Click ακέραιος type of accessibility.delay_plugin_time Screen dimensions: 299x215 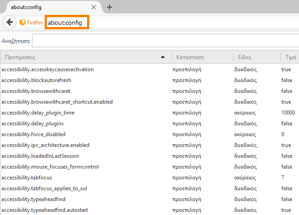tap(245, 113)
